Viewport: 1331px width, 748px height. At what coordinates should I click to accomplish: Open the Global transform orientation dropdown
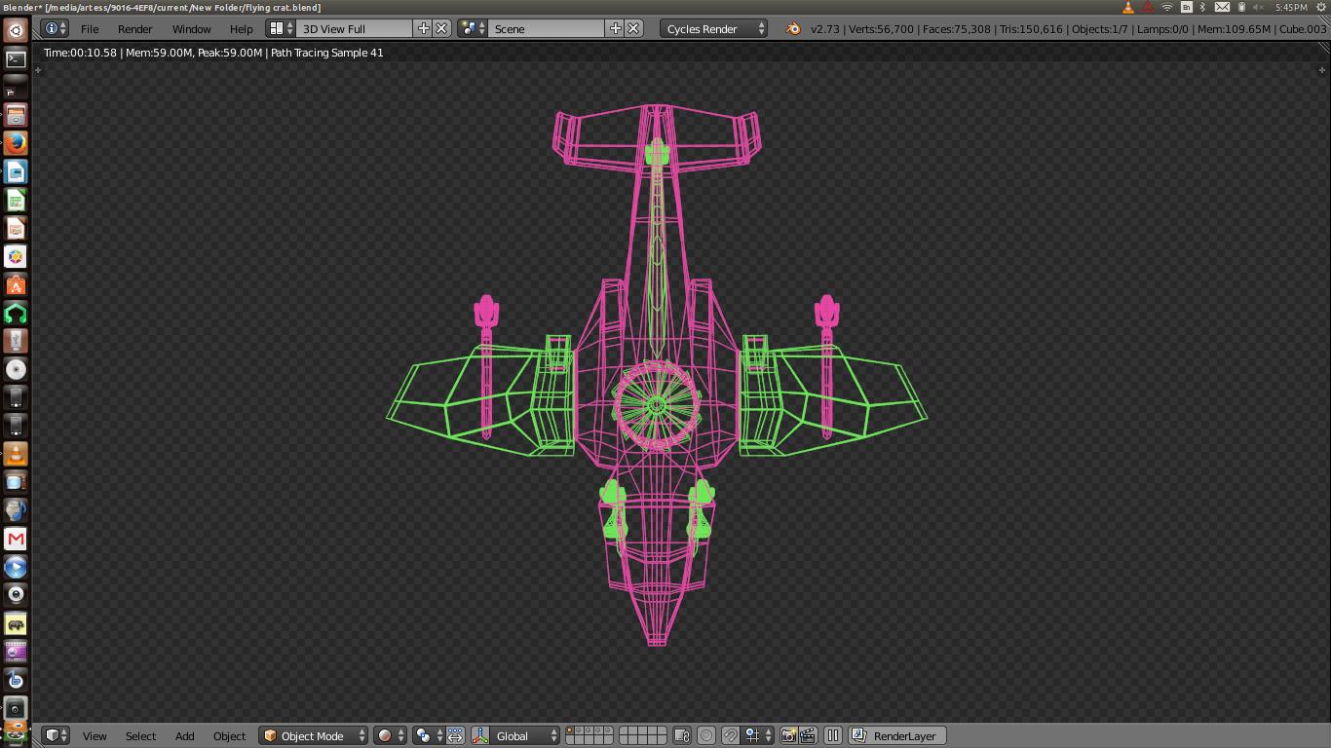click(x=525, y=736)
